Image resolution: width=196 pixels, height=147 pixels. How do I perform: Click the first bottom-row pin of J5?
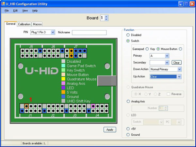click(x=23, y=56)
